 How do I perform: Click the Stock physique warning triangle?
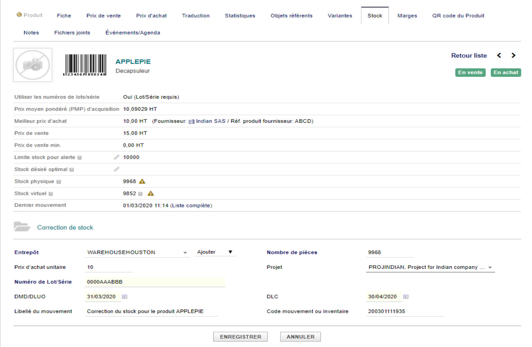click(x=142, y=181)
